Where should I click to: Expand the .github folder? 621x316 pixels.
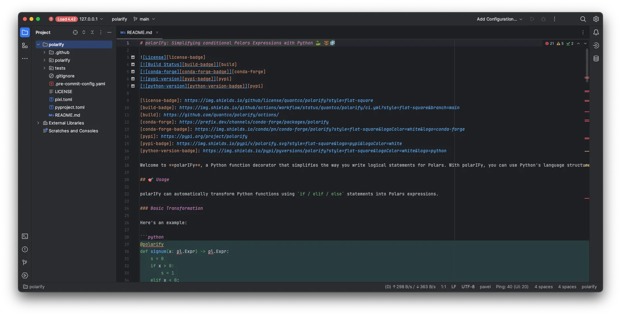click(45, 52)
